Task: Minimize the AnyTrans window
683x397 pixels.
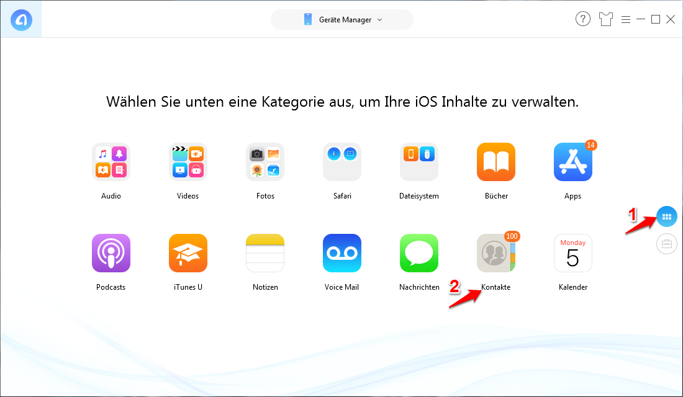Action: pyautogui.click(x=640, y=19)
